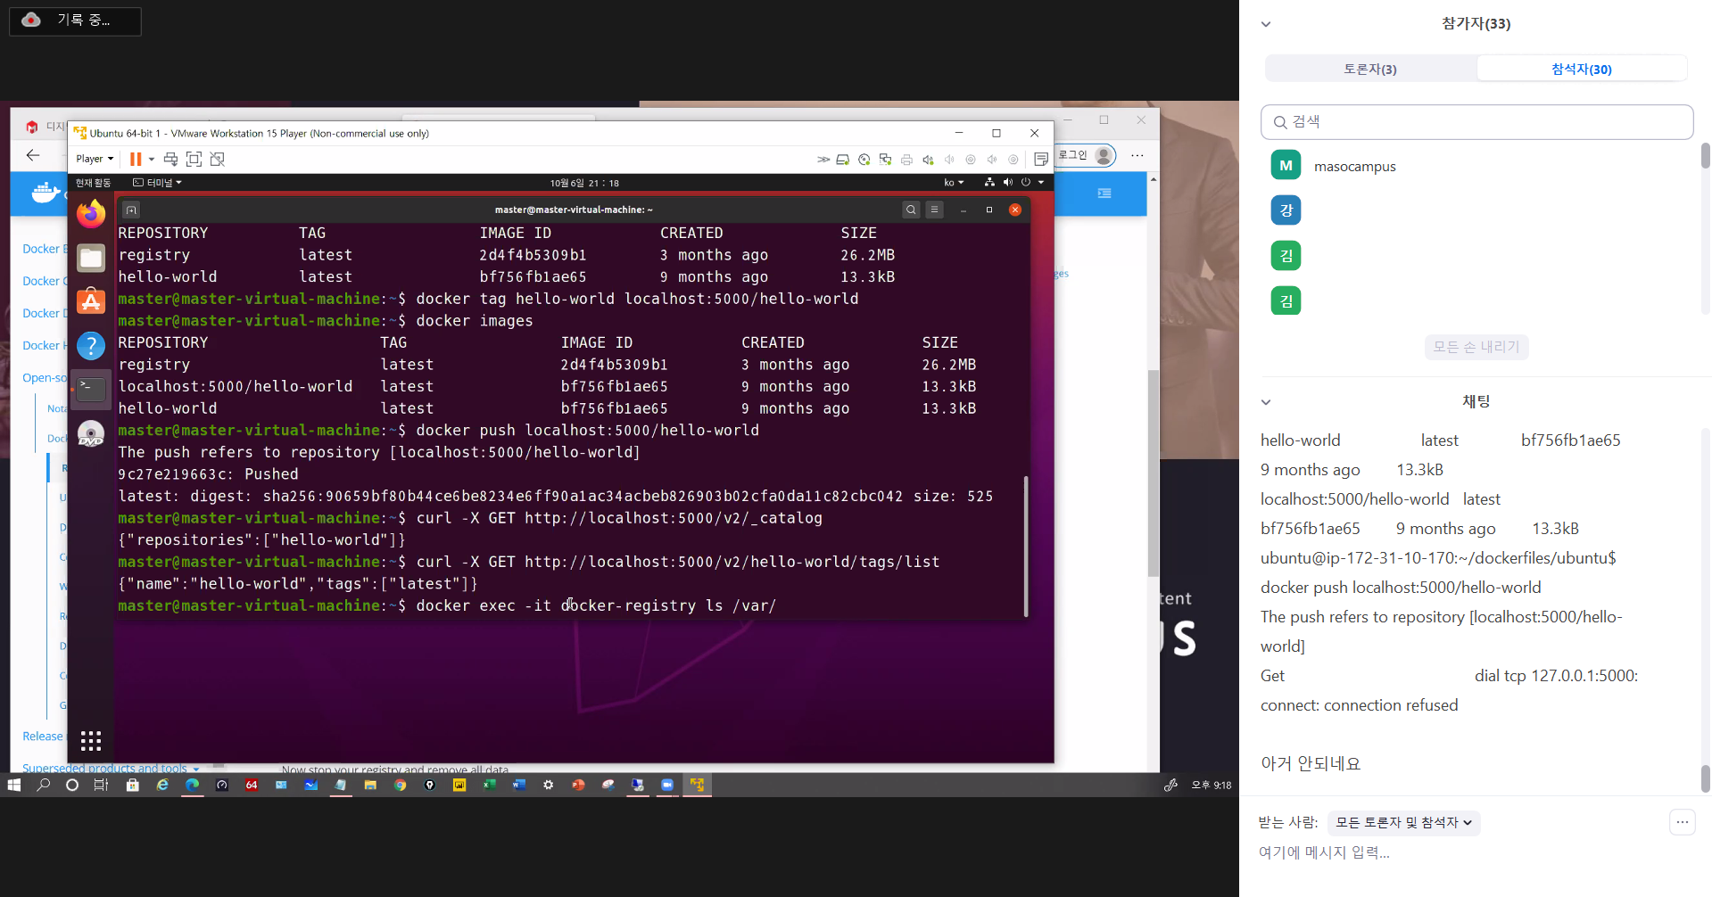Open the Files app in the dock

click(91, 259)
